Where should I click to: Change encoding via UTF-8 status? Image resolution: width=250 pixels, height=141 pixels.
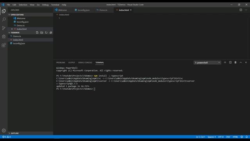pos(221,137)
